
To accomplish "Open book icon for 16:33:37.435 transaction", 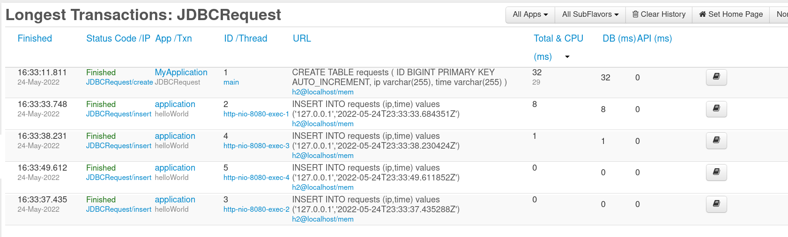I will 716,204.
